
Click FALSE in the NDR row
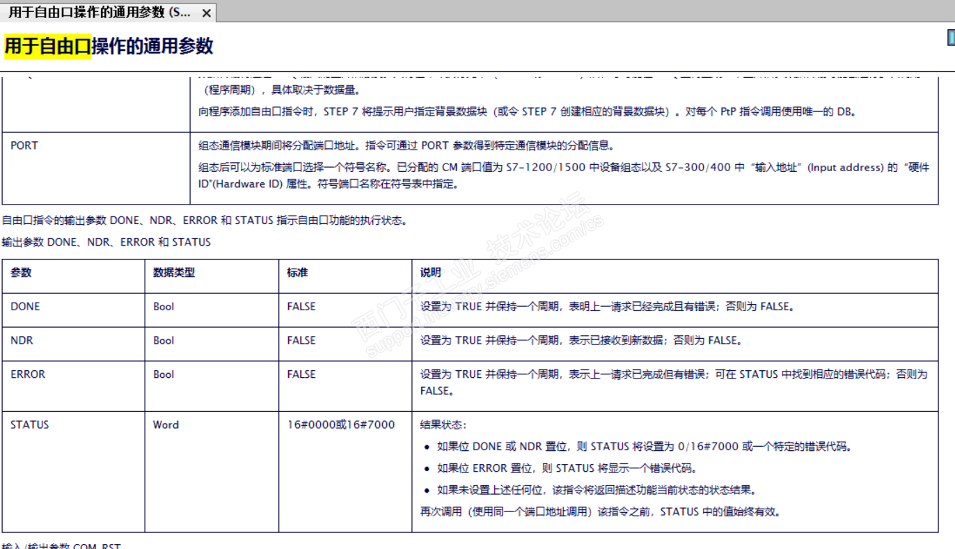point(301,340)
